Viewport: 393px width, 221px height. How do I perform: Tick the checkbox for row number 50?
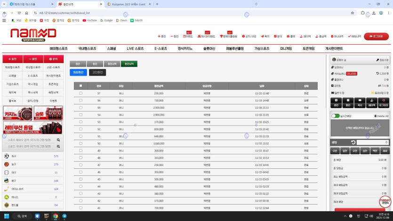tap(81, 143)
